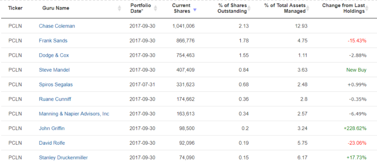The width and height of the screenshot is (377, 164).
Task: Select 866,776 current shares value
Action: coord(185,41)
